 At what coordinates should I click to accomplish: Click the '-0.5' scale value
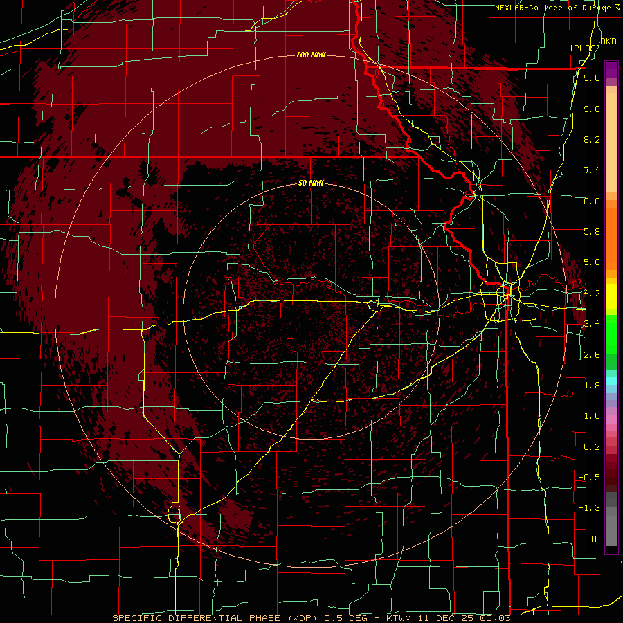click(589, 478)
